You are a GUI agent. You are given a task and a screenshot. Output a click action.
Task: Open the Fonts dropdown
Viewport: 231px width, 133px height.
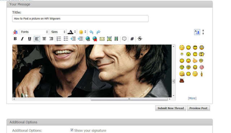point(34,32)
